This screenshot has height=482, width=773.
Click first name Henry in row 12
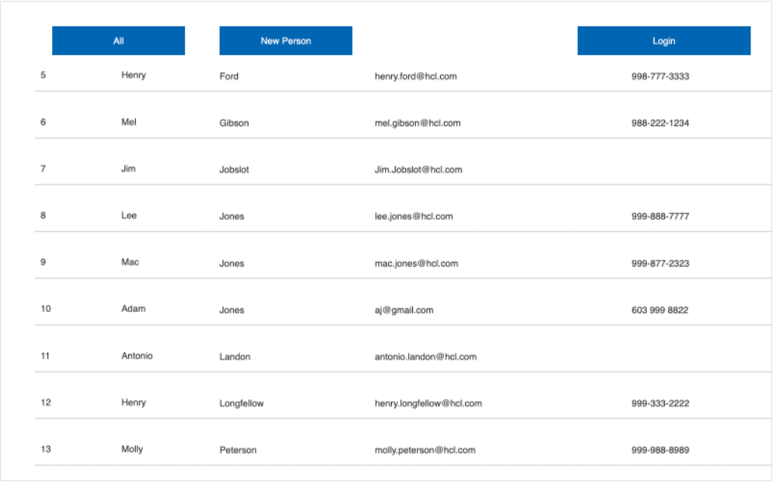(x=134, y=402)
